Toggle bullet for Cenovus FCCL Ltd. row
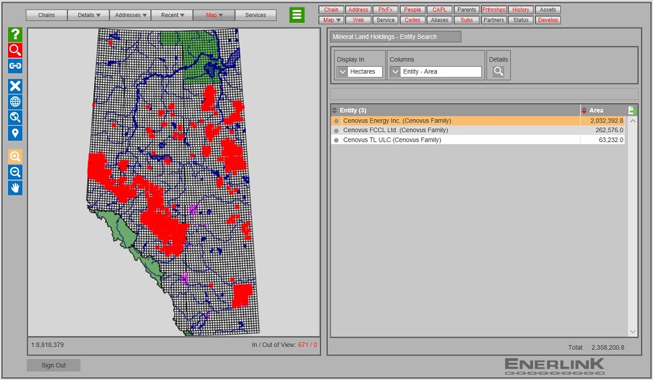 click(336, 131)
